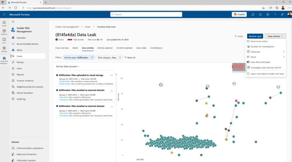This screenshot has width=292, height=162.
Task: Open the Solutions icon in left rail
Action: pos(4,32)
